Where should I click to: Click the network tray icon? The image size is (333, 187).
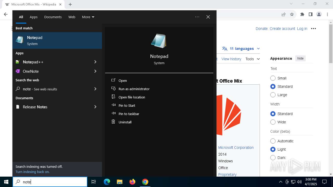[x=293, y=182]
